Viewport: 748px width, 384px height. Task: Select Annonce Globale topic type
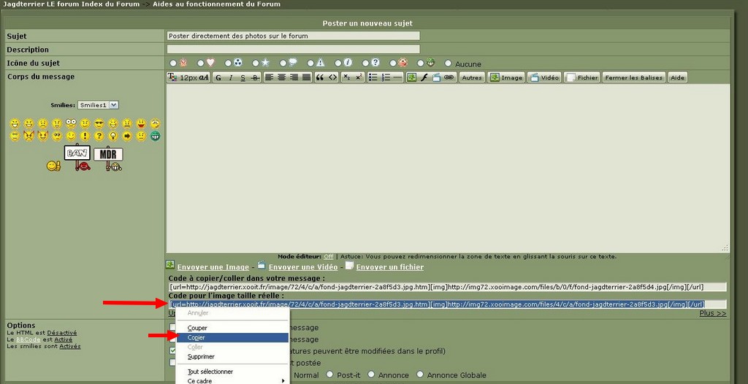click(420, 375)
